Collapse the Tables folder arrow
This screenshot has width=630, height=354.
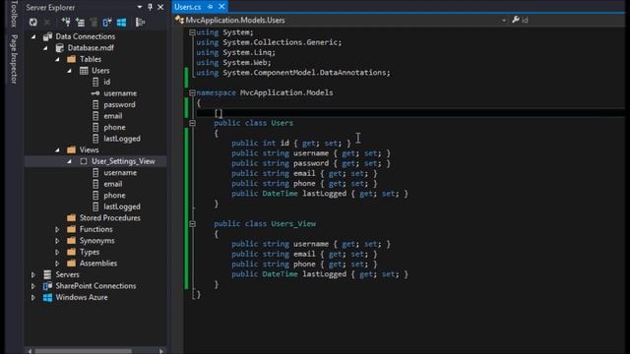[x=57, y=59]
